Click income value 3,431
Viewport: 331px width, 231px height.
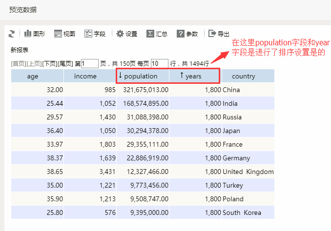pyautogui.click(x=108, y=172)
